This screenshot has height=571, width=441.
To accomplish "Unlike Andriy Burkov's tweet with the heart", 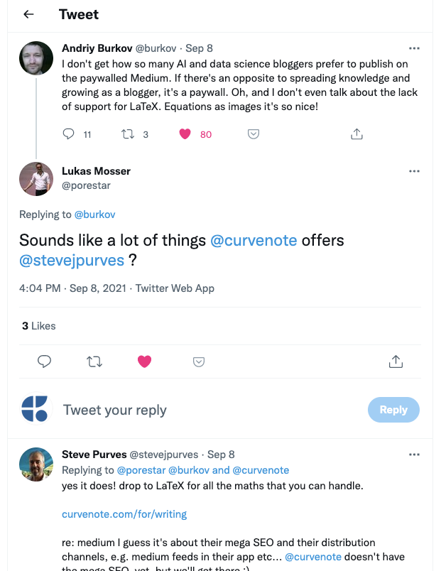I will tap(185, 134).
